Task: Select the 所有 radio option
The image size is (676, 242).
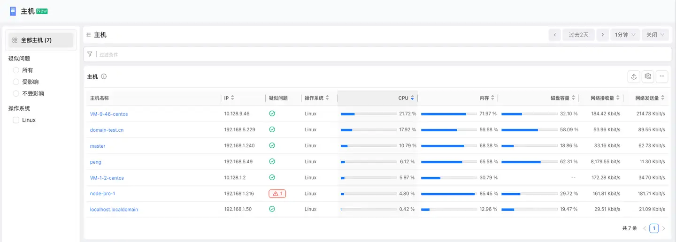Action: point(16,70)
